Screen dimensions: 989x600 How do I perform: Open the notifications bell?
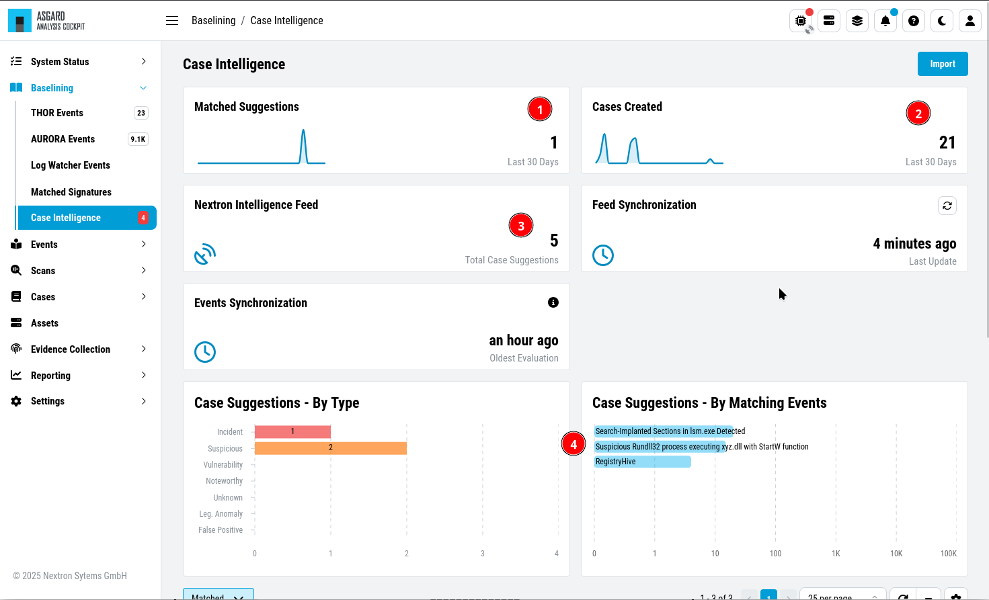(x=885, y=21)
